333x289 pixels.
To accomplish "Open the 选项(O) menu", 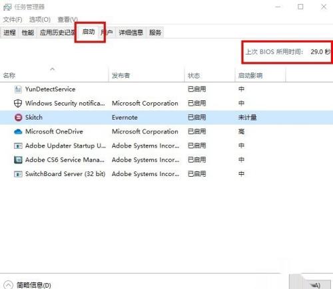I will [40, 20].
